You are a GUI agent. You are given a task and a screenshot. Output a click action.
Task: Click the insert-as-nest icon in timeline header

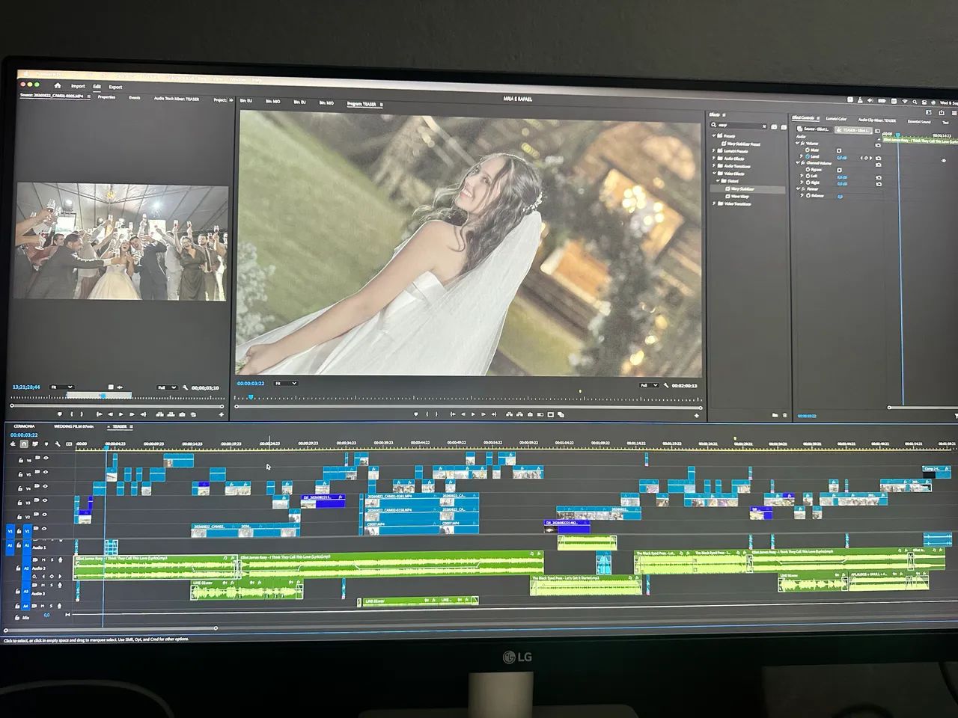pyautogui.click(x=13, y=444)
